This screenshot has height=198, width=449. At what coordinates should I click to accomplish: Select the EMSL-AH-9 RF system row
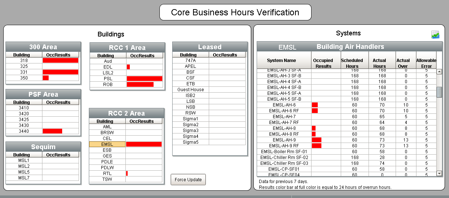tap(284, 146)
